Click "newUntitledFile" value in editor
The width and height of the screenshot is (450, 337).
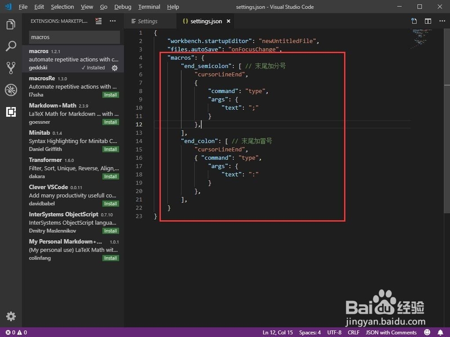[x=287, y=41]
